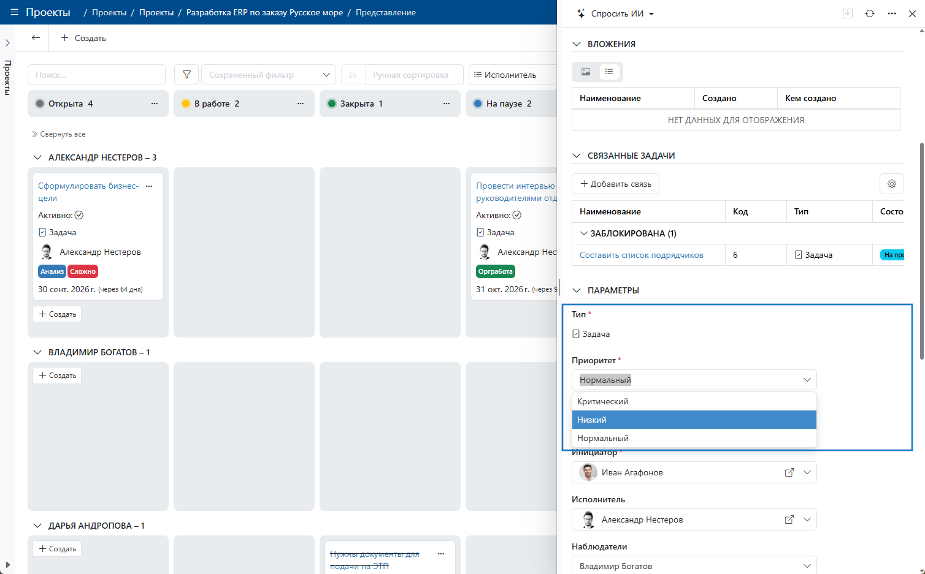Viewport: 925px width, 574px height.
Task: Click the Ручная сортировка field
Action: point(414,75)
